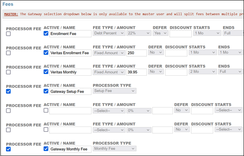Open Debt Percent fee type dropdown

[x=109, y=33]
